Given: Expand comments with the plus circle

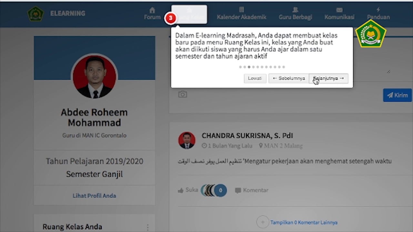Looking at the screenshot, I should click(263, 222).
